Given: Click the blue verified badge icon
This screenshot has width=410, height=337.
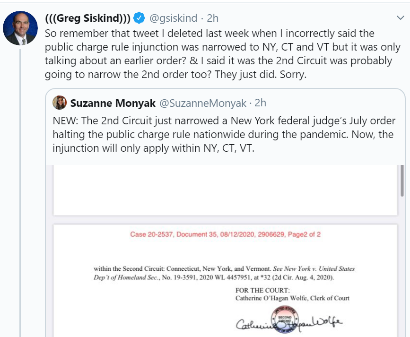Looking at the screenshot, I should (139, 18).
